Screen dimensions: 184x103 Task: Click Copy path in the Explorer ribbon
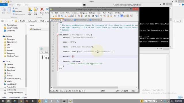pos(17,11)
